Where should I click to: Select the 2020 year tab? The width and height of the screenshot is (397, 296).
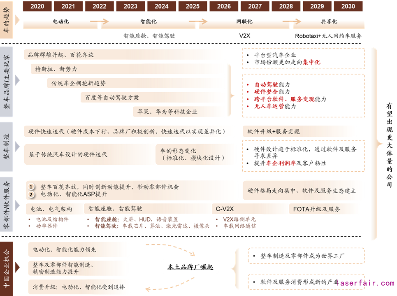coord(37,6)
